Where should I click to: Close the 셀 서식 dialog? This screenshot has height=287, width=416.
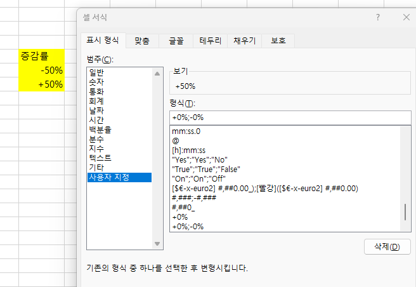[x=406, y=18]
